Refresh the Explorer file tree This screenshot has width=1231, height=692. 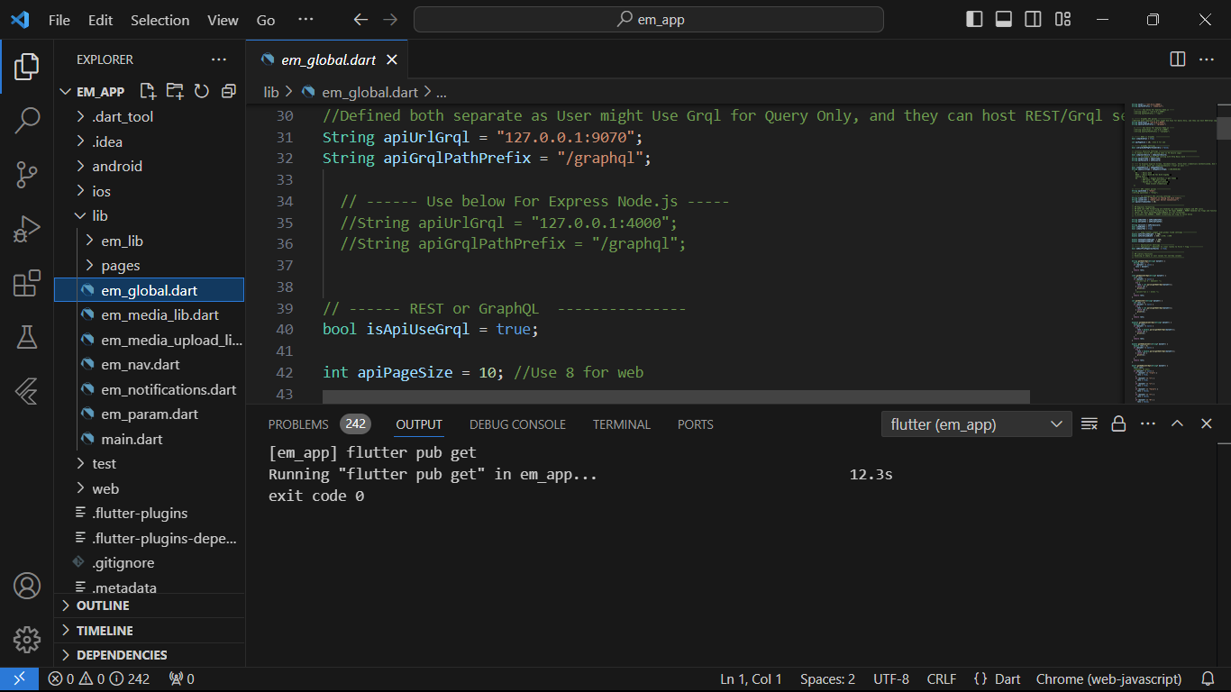(202, 91)
